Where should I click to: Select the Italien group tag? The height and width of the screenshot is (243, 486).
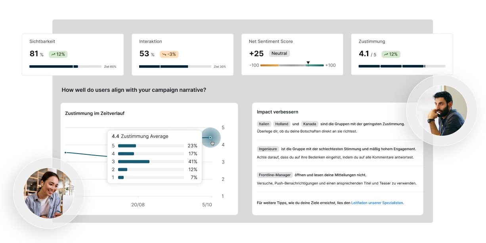(x=264, y=123)
